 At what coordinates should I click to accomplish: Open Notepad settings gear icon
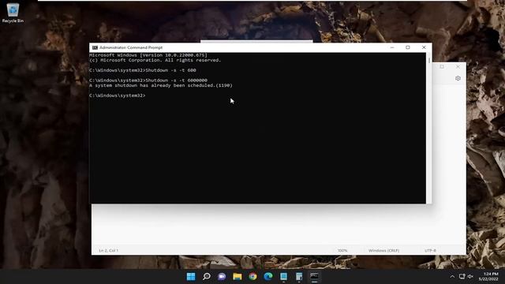[458, 78]
